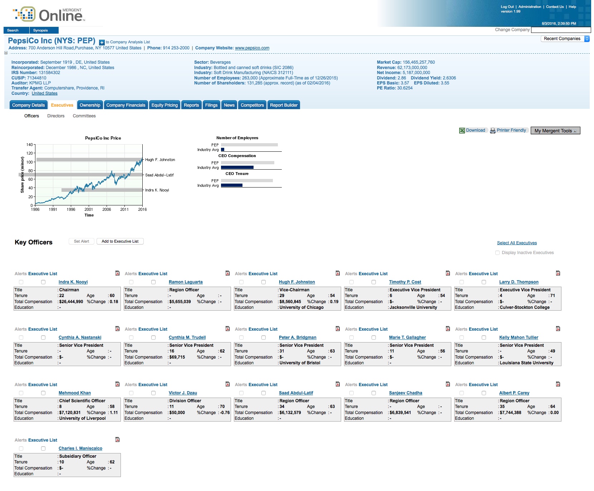Click the Printer Friendly printer icon
594x491 pixels.
tap(493, 131)
